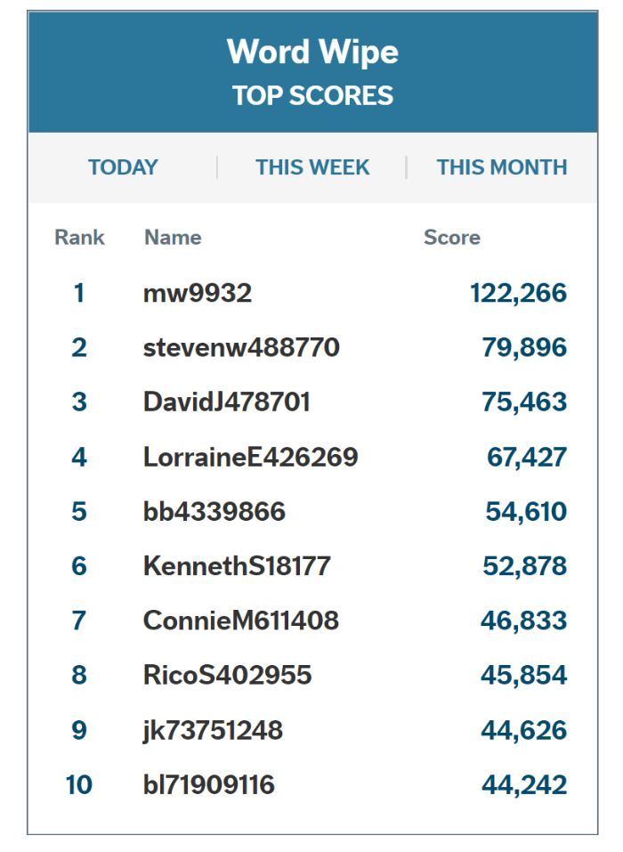This screenshot has width=623, height=852.
Task: Click on DavidJ478701's name
Action: click(227, 402)
